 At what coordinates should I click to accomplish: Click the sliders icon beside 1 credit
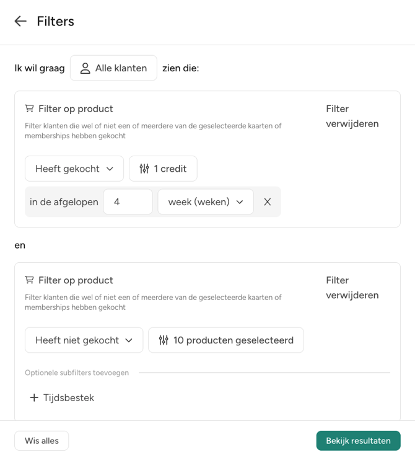coord(144,169)
